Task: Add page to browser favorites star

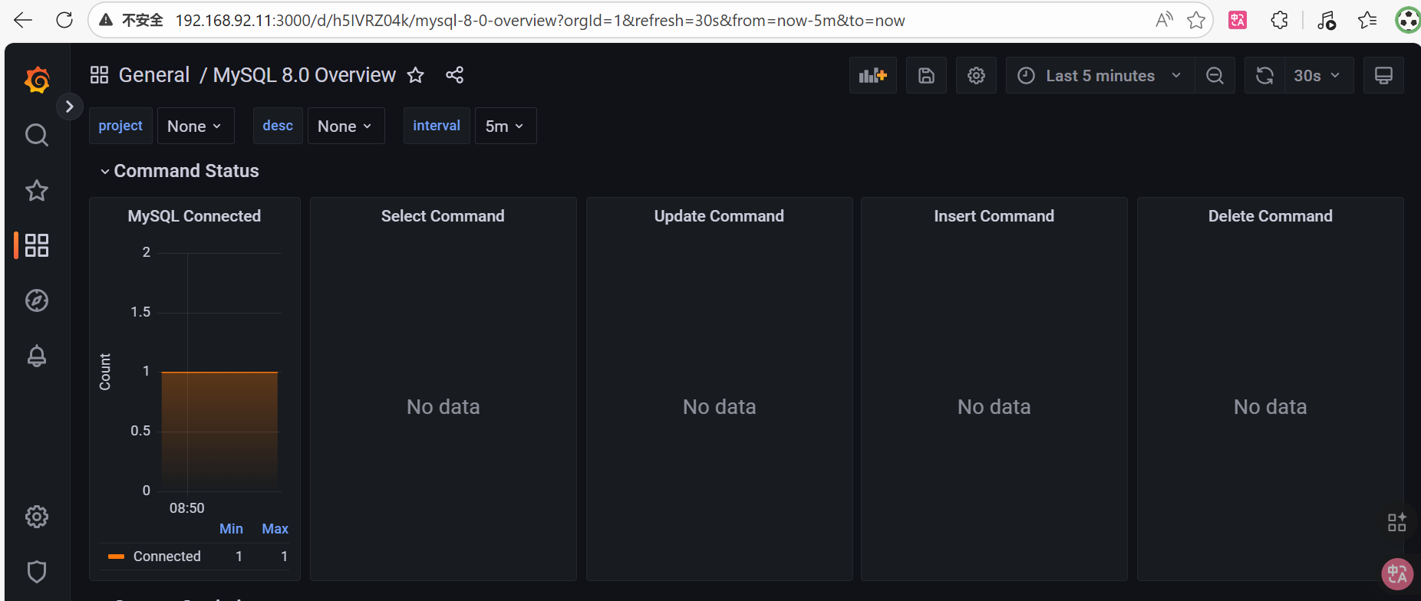Action: (x=1195, y=21)
